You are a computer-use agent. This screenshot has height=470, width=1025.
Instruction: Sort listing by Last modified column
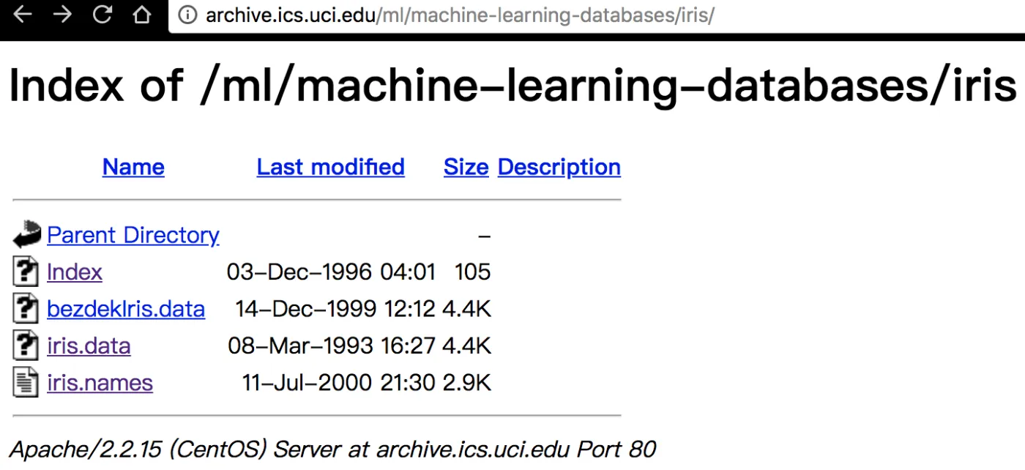(x=330, y=167)
